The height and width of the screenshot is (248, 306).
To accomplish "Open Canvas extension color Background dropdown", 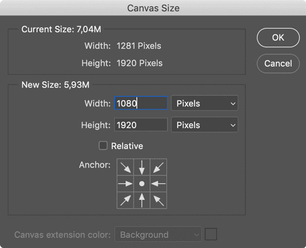I will (x=158, y=234).
